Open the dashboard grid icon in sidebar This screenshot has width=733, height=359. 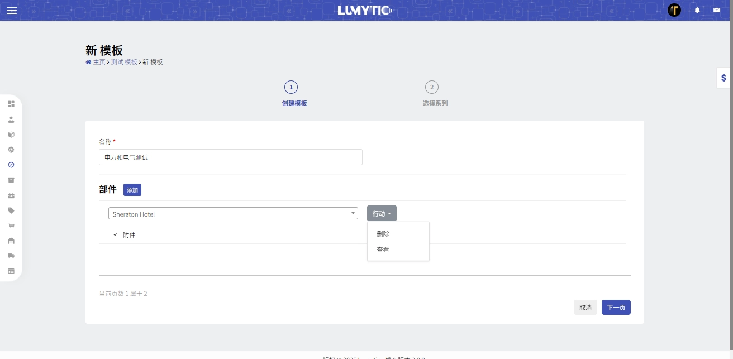[x=11, y=104]
